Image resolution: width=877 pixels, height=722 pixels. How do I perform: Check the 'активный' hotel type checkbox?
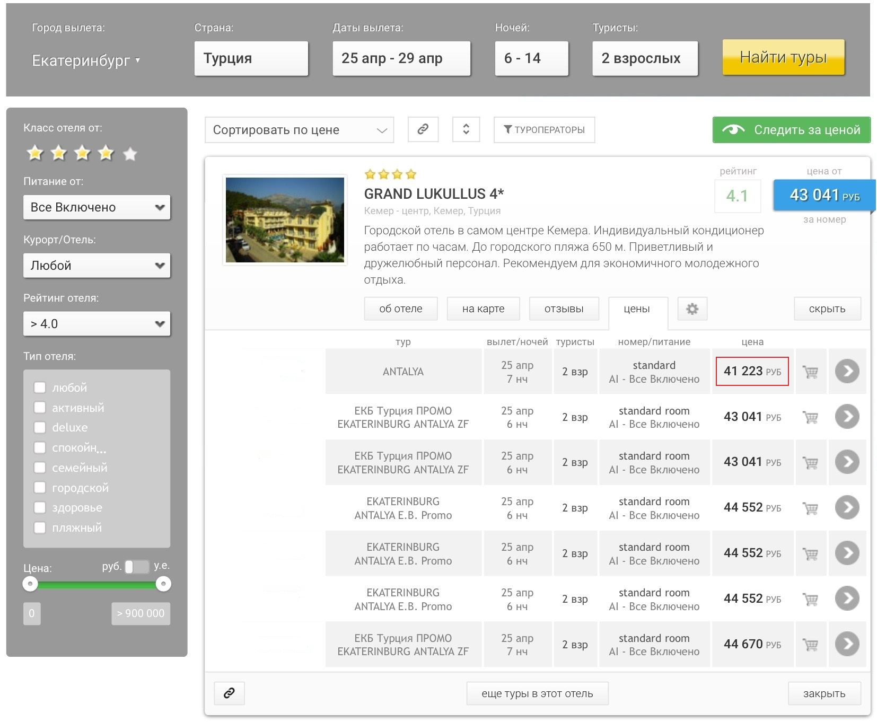(40, 407)
